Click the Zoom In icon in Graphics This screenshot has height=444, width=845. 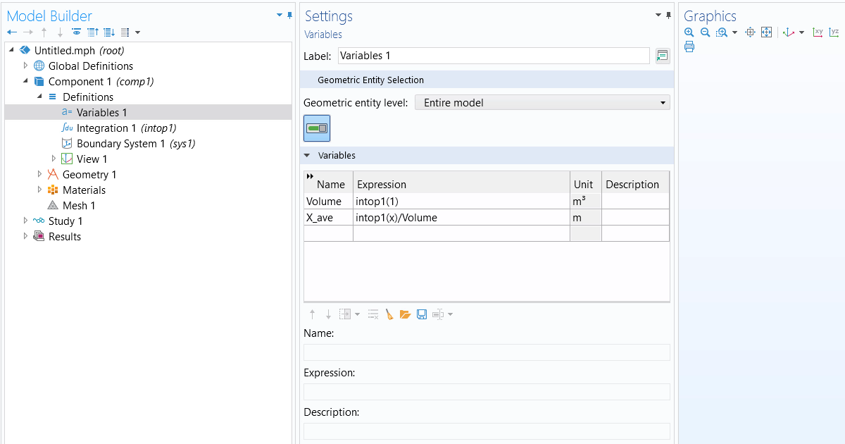(689, 32)
